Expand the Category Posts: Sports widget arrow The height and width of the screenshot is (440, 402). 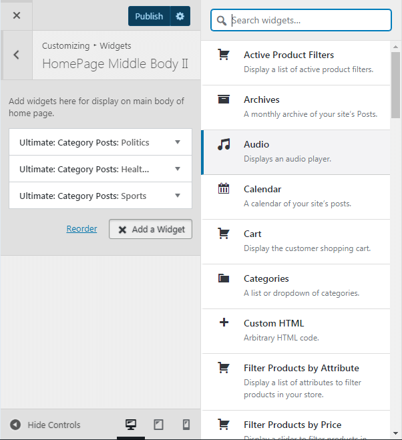coord(178,196)
